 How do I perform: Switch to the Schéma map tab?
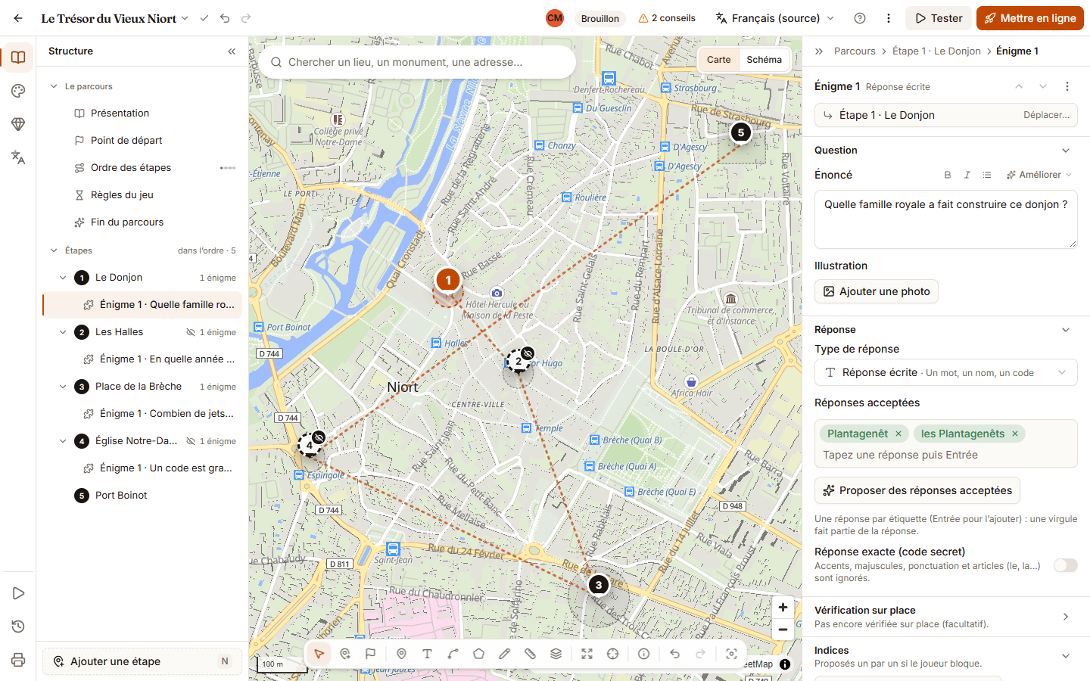pos(764,60)
